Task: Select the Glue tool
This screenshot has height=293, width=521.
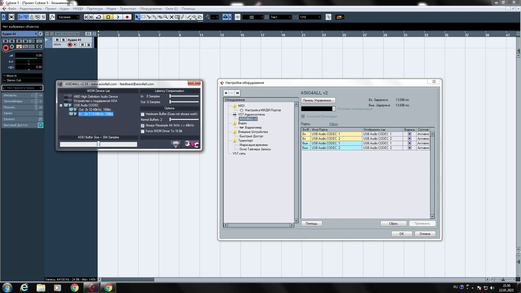Action: click(x=154, y=17)
